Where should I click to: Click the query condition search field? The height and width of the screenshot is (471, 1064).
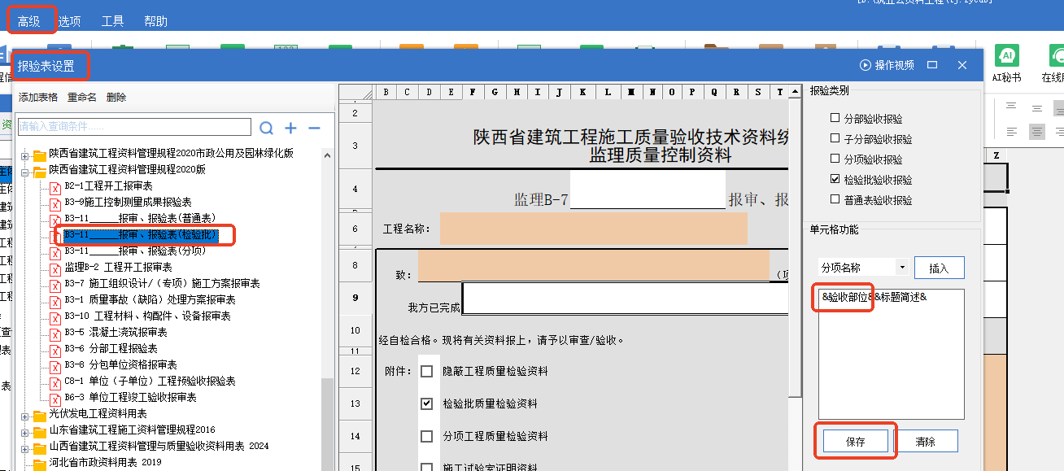coord(134,127)
